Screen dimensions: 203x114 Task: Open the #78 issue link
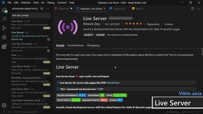[100, 89]
